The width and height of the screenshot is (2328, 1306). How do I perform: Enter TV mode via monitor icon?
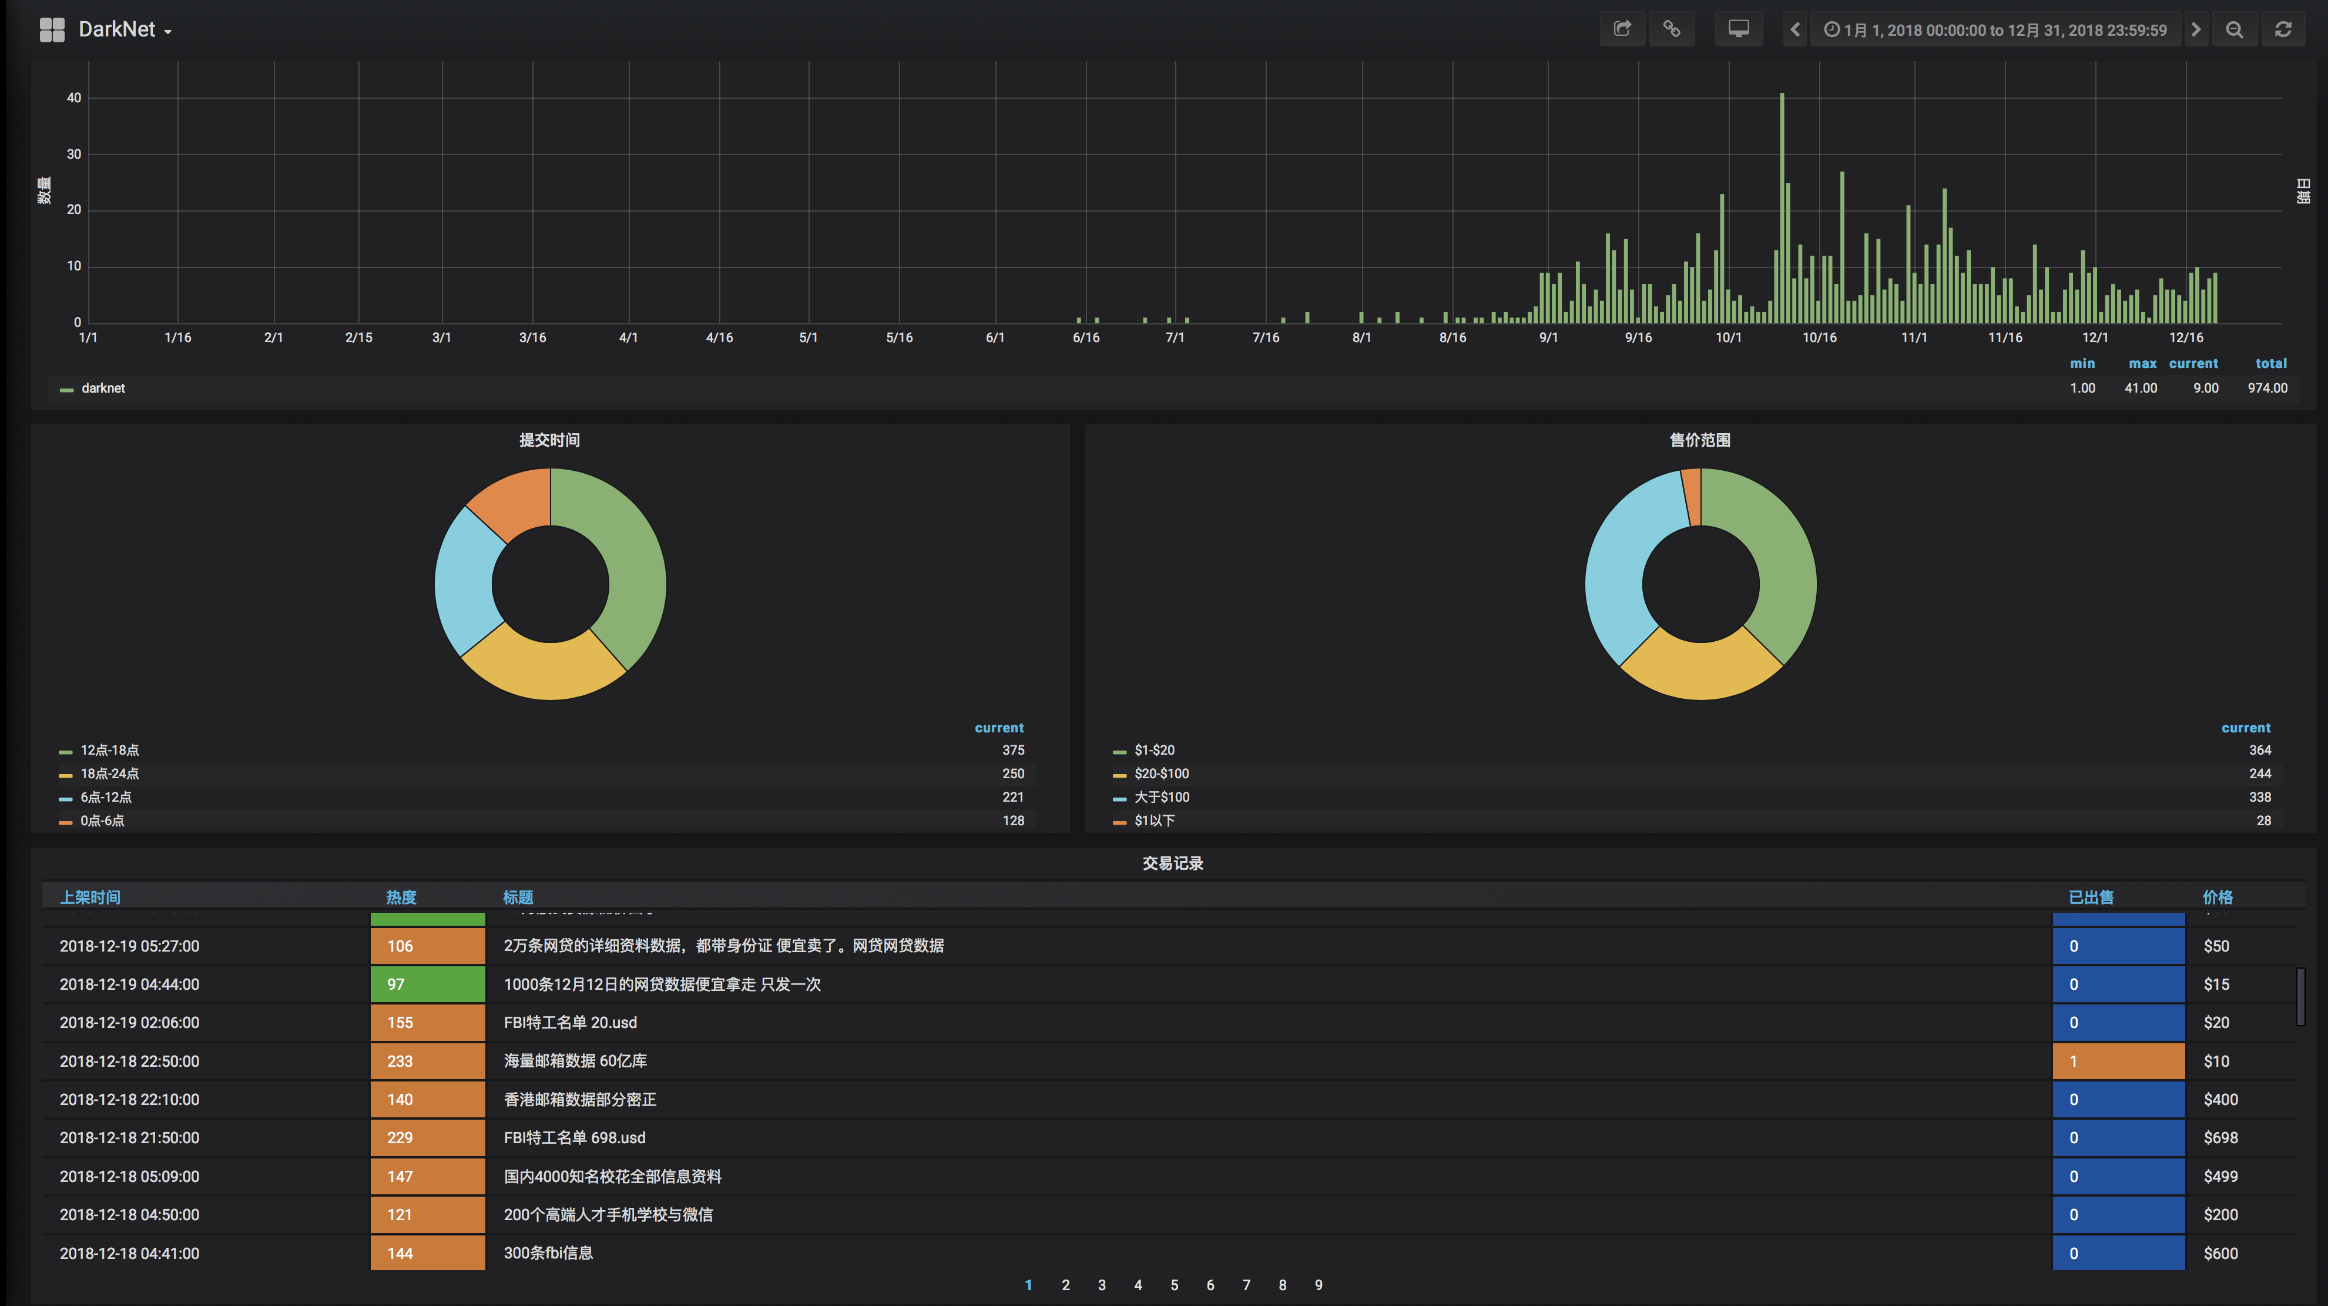[x=1738, y=30]
